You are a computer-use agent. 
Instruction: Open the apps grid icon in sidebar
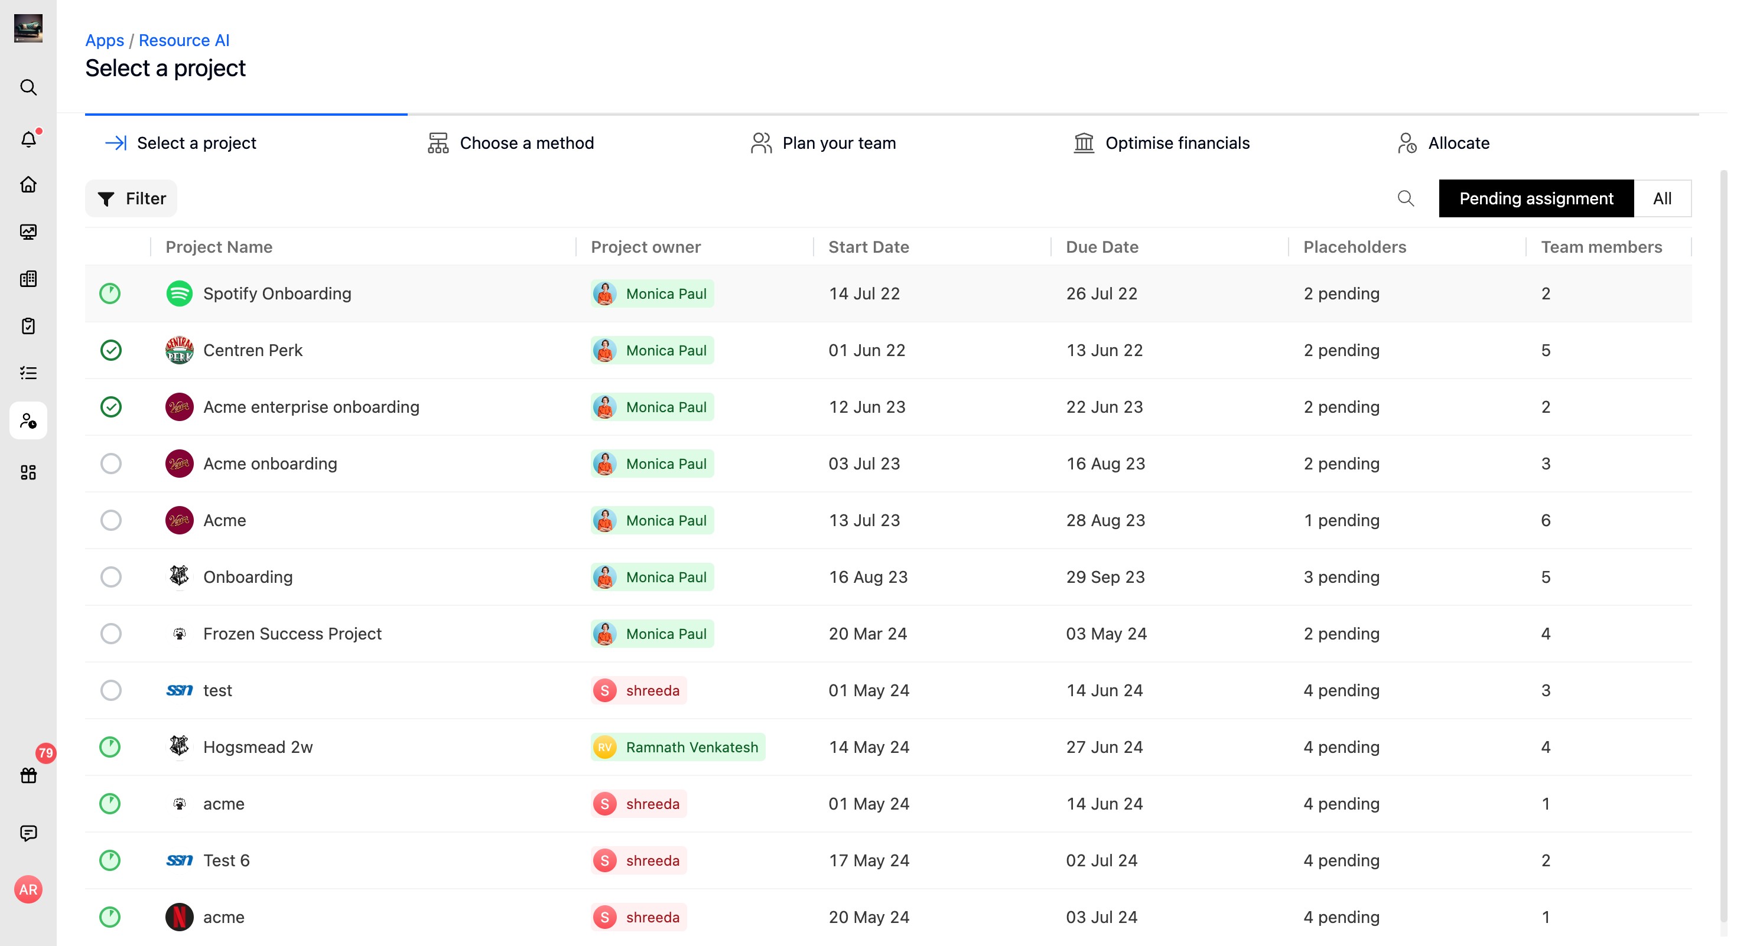[28, 472]
